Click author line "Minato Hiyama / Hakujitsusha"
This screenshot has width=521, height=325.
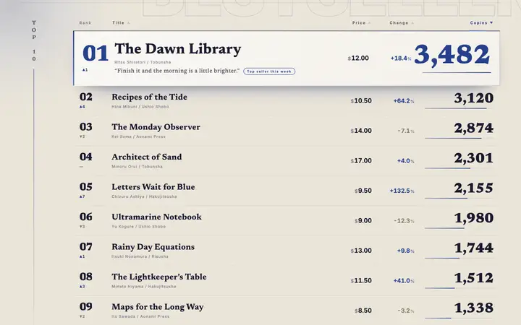(x=143, y=286)
